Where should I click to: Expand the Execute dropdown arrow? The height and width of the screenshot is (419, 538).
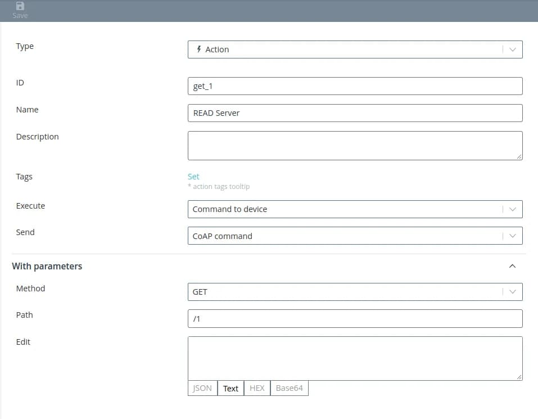tap(512, 209)
